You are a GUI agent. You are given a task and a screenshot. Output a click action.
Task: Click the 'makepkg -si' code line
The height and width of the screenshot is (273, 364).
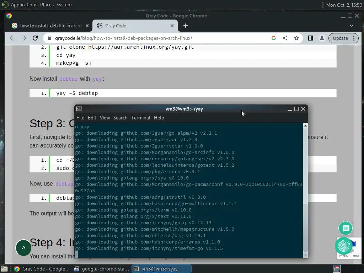click(x=74, y=63)
